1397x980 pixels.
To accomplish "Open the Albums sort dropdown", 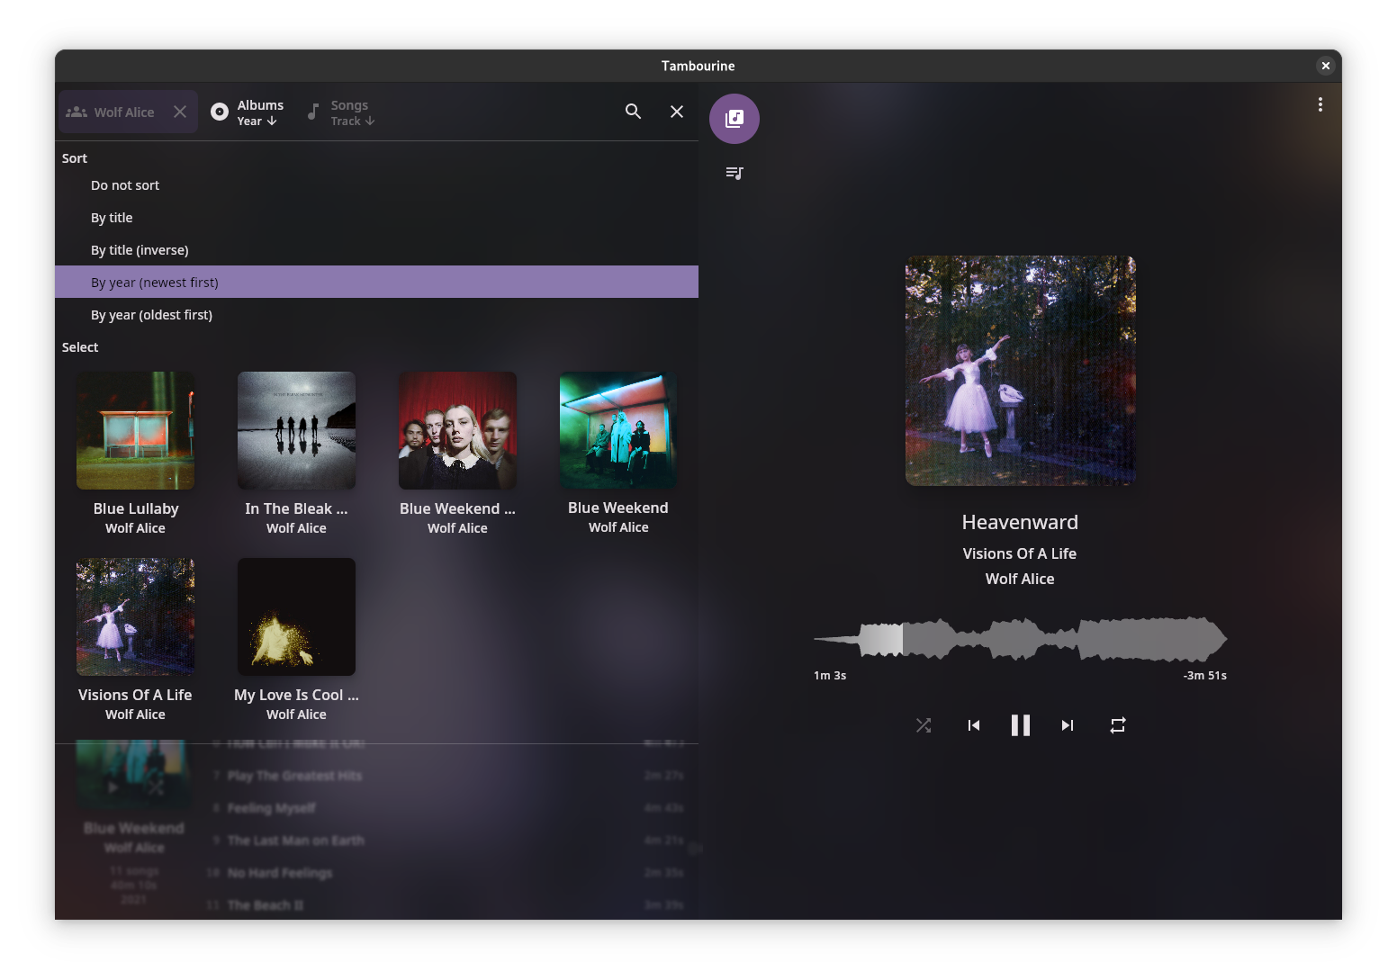I will [247, 112].
